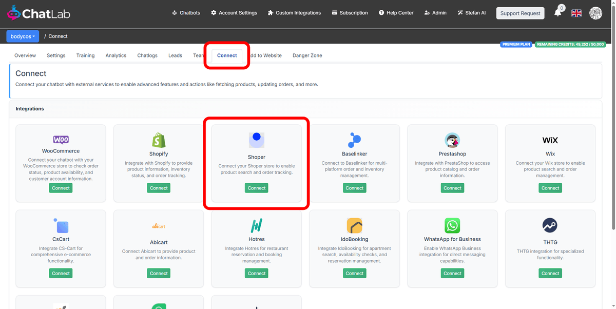Open the Chatbots menu in top bar

tap(186, 13)
